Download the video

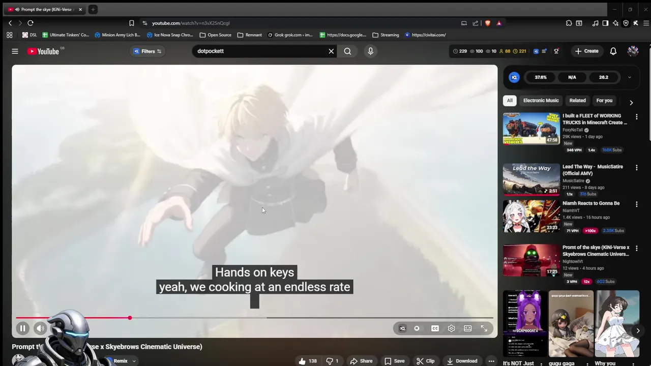click(462, 361)
